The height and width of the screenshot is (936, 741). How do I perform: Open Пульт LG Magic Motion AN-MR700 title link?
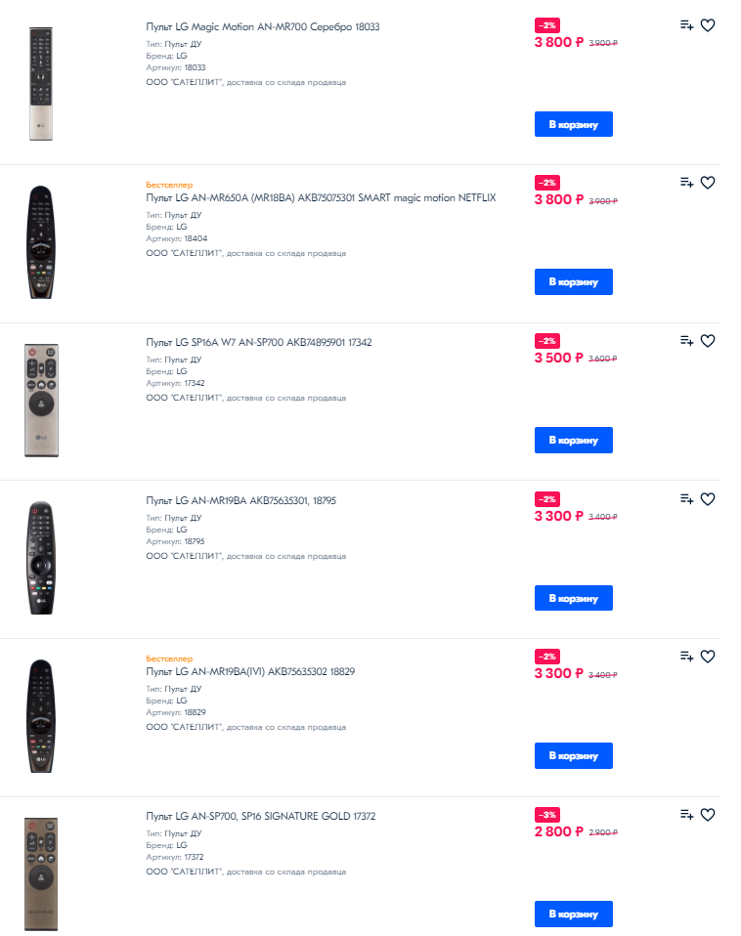(x=262, y=26)
